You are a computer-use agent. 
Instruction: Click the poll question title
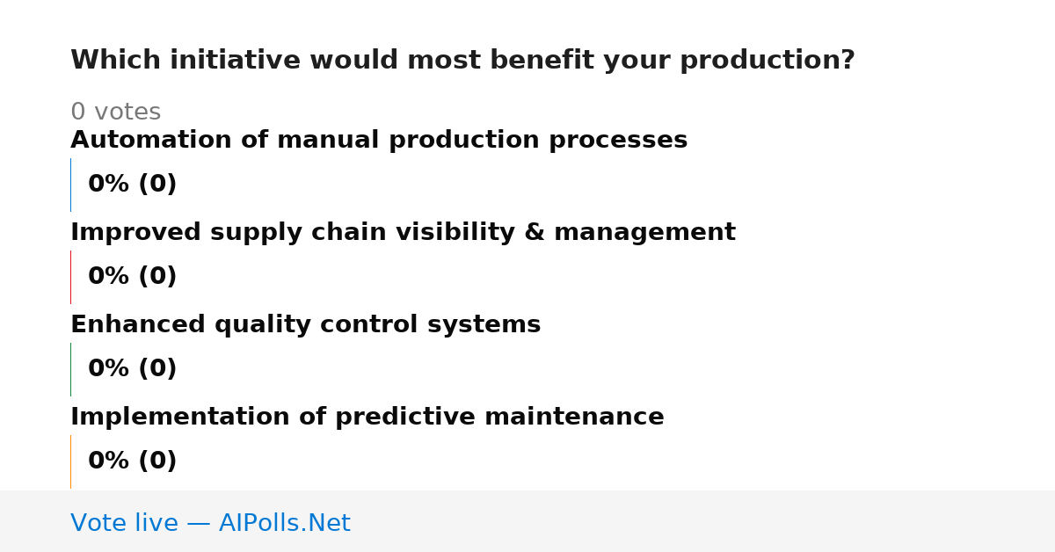462,61
